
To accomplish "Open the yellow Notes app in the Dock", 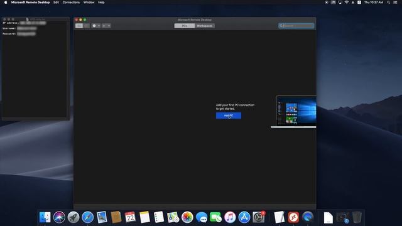I will point(144,217).
